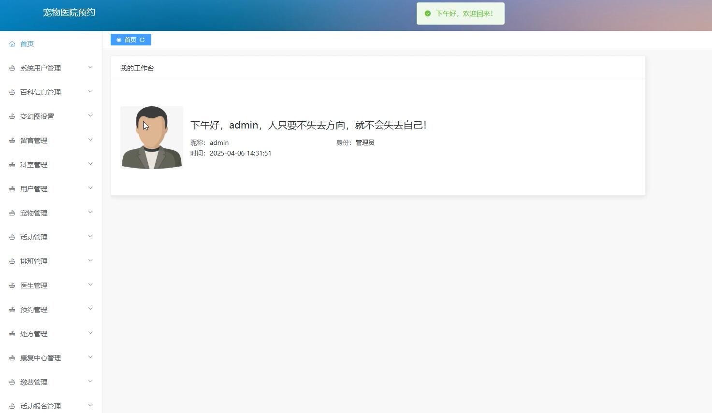Click the home icon beside 首页

tap(12, 43)
